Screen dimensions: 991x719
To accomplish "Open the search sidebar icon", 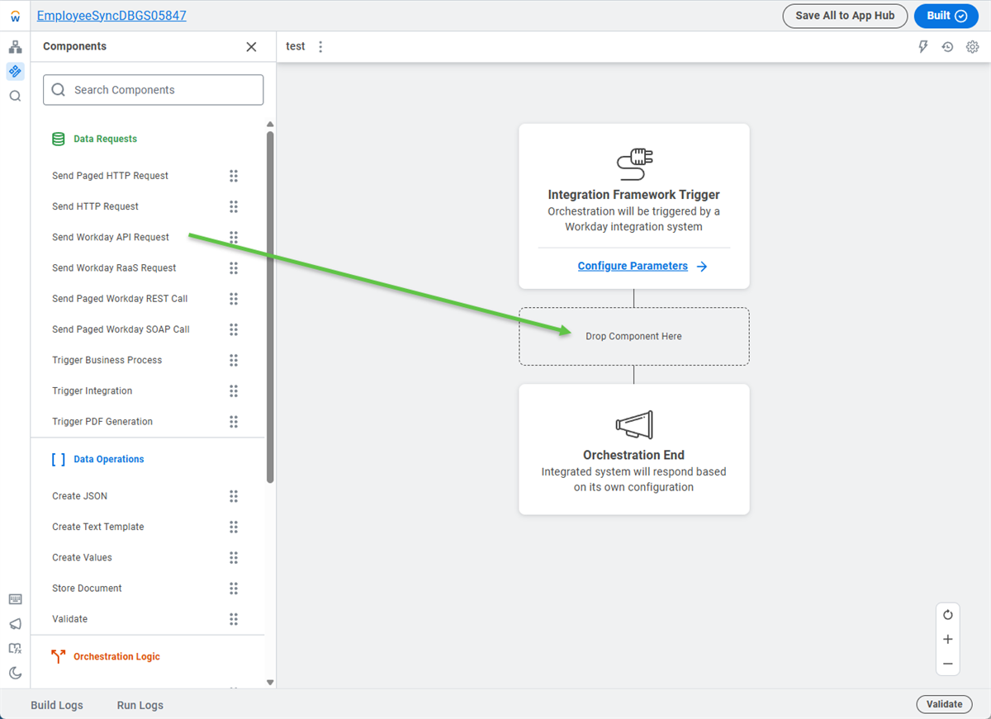I will click(x=15, y=96).
